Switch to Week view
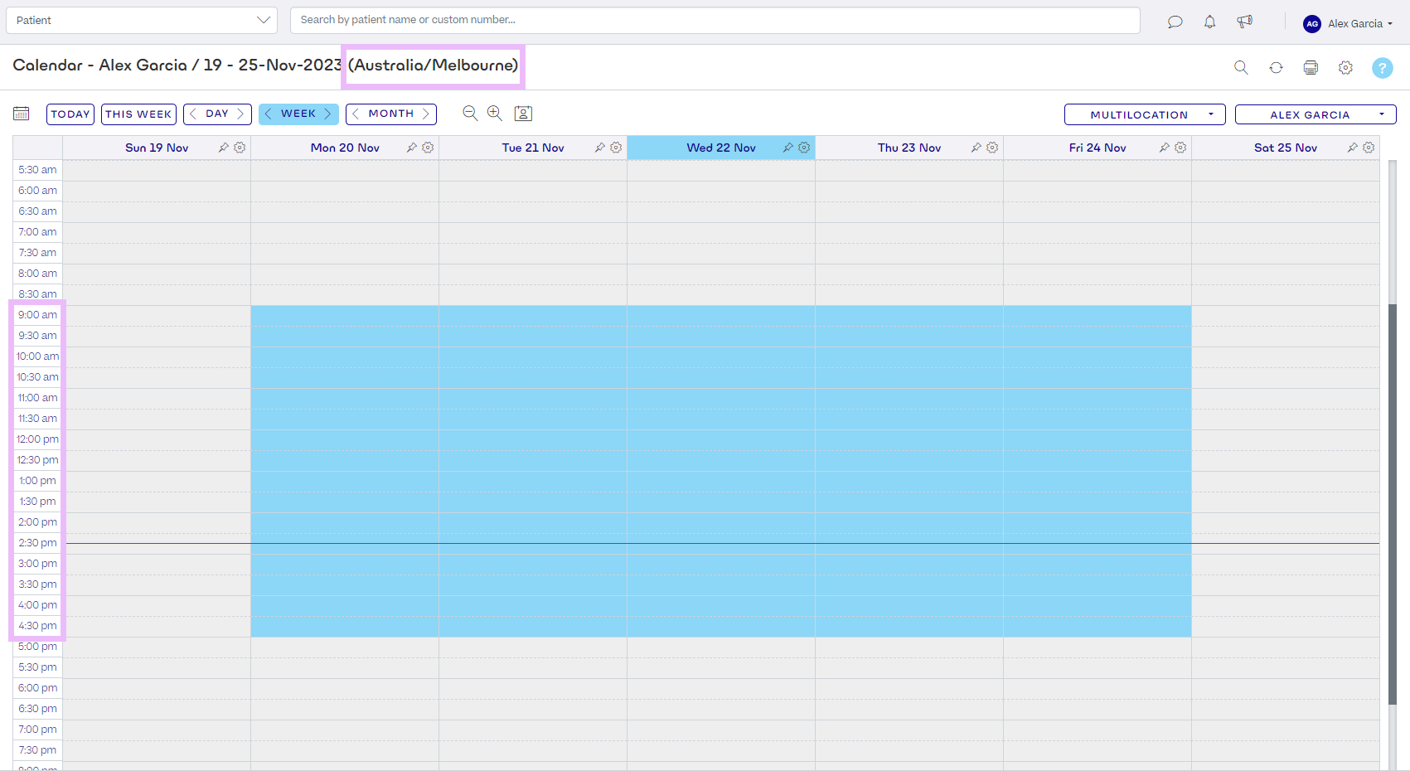The image size is (1410, 771). pyautogui.click(x=298, y=114)
